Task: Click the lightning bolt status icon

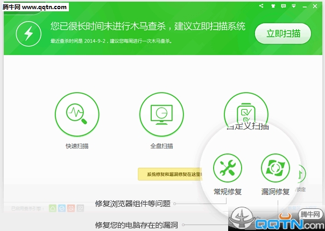Action: [29, 33]
